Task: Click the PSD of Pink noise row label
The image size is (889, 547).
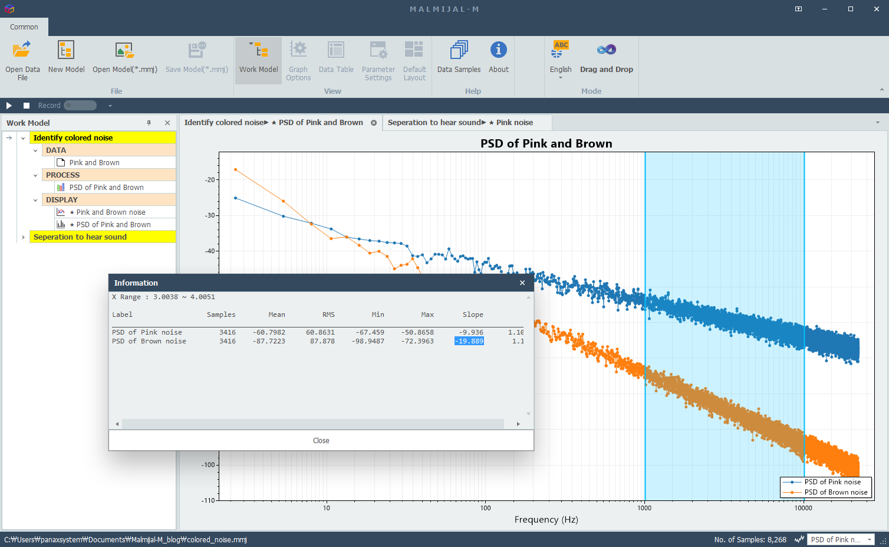Action: (147, 332)
